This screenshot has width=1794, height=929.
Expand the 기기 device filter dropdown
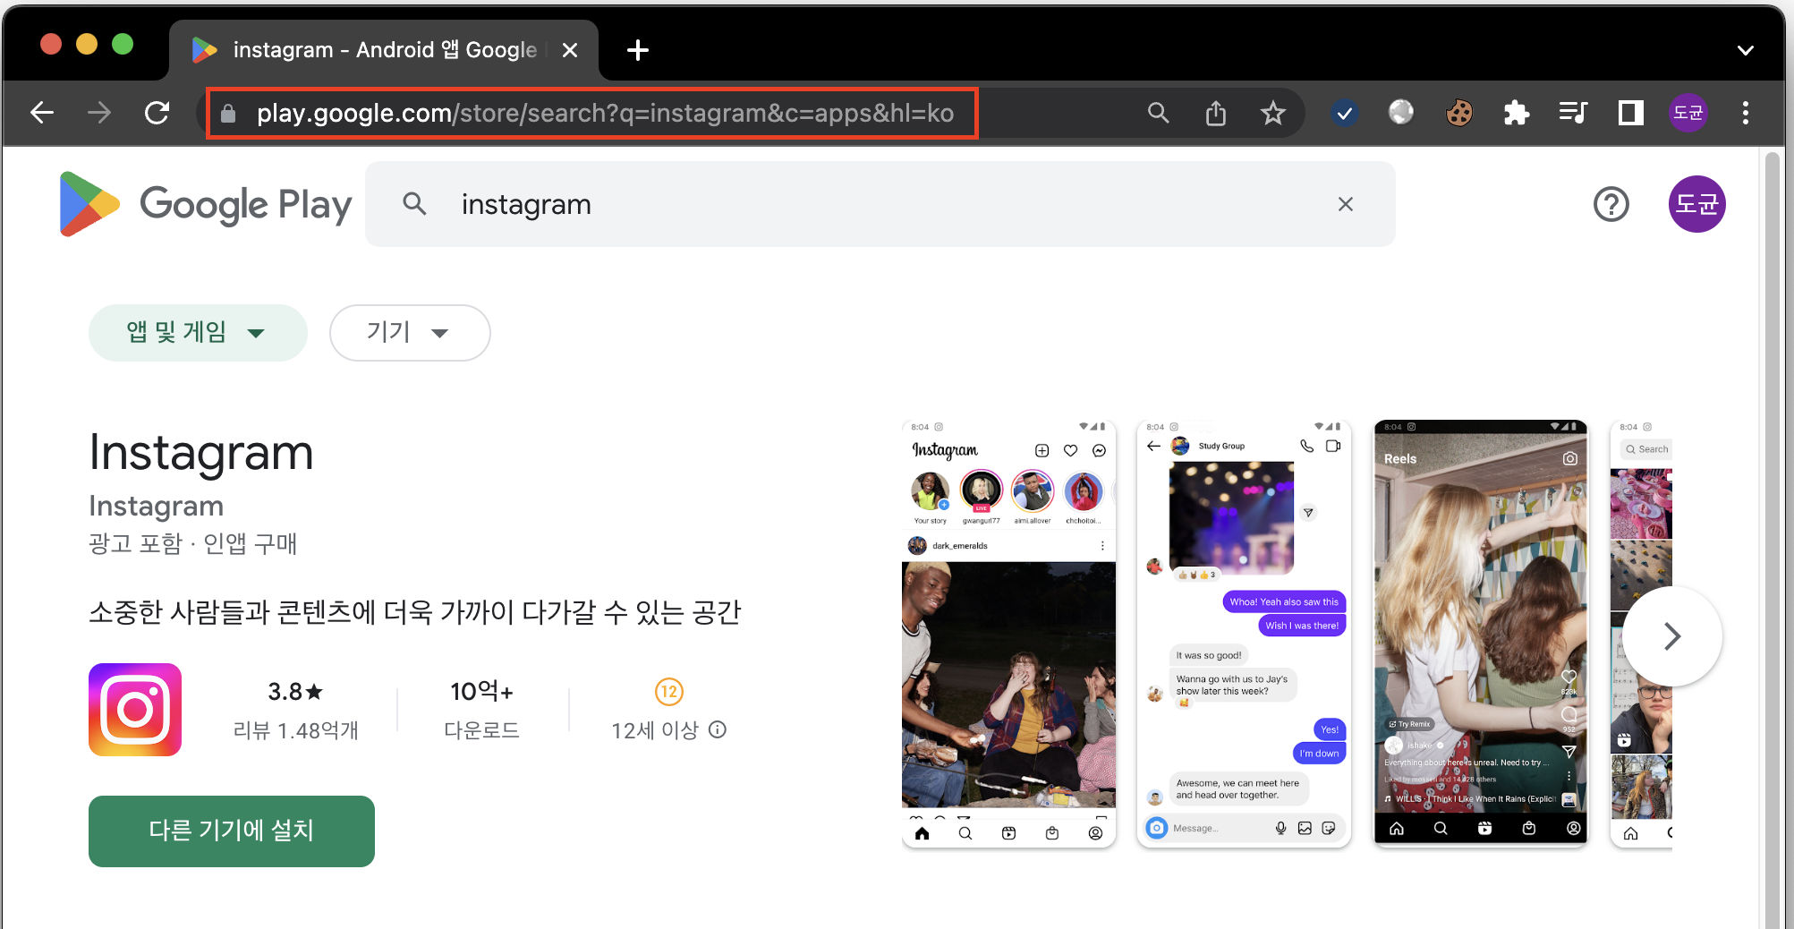click(410, 333)
